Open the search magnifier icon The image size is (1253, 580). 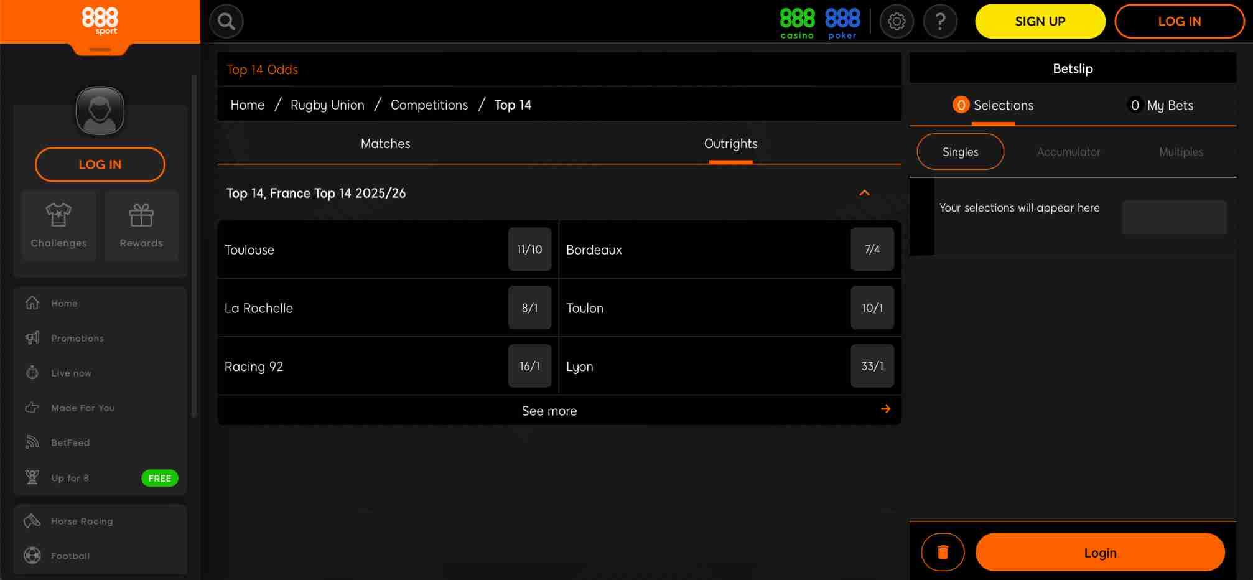[x=226, y=22]
